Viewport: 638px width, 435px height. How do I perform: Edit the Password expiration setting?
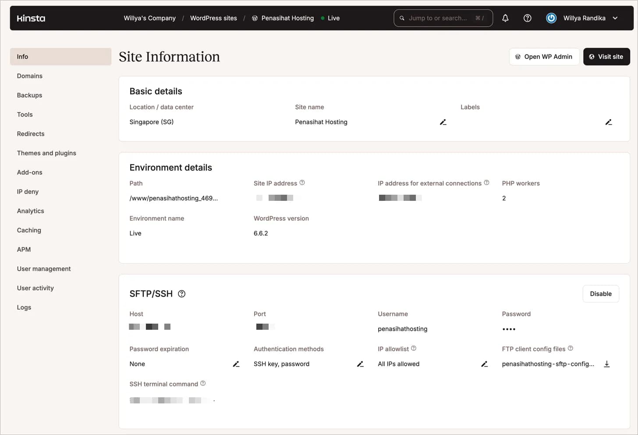236,364
